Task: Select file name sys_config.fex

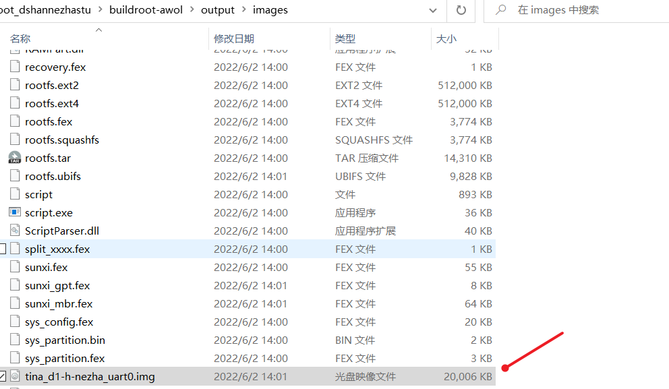Action: pos(59,322)
